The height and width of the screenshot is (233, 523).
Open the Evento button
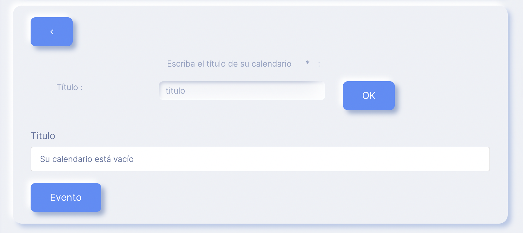click(66, 197)
